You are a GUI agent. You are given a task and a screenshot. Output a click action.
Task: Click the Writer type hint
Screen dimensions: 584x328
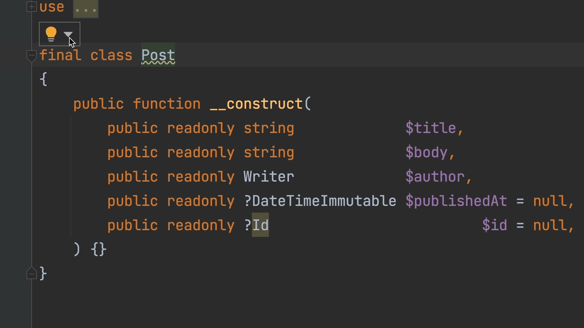269,177
